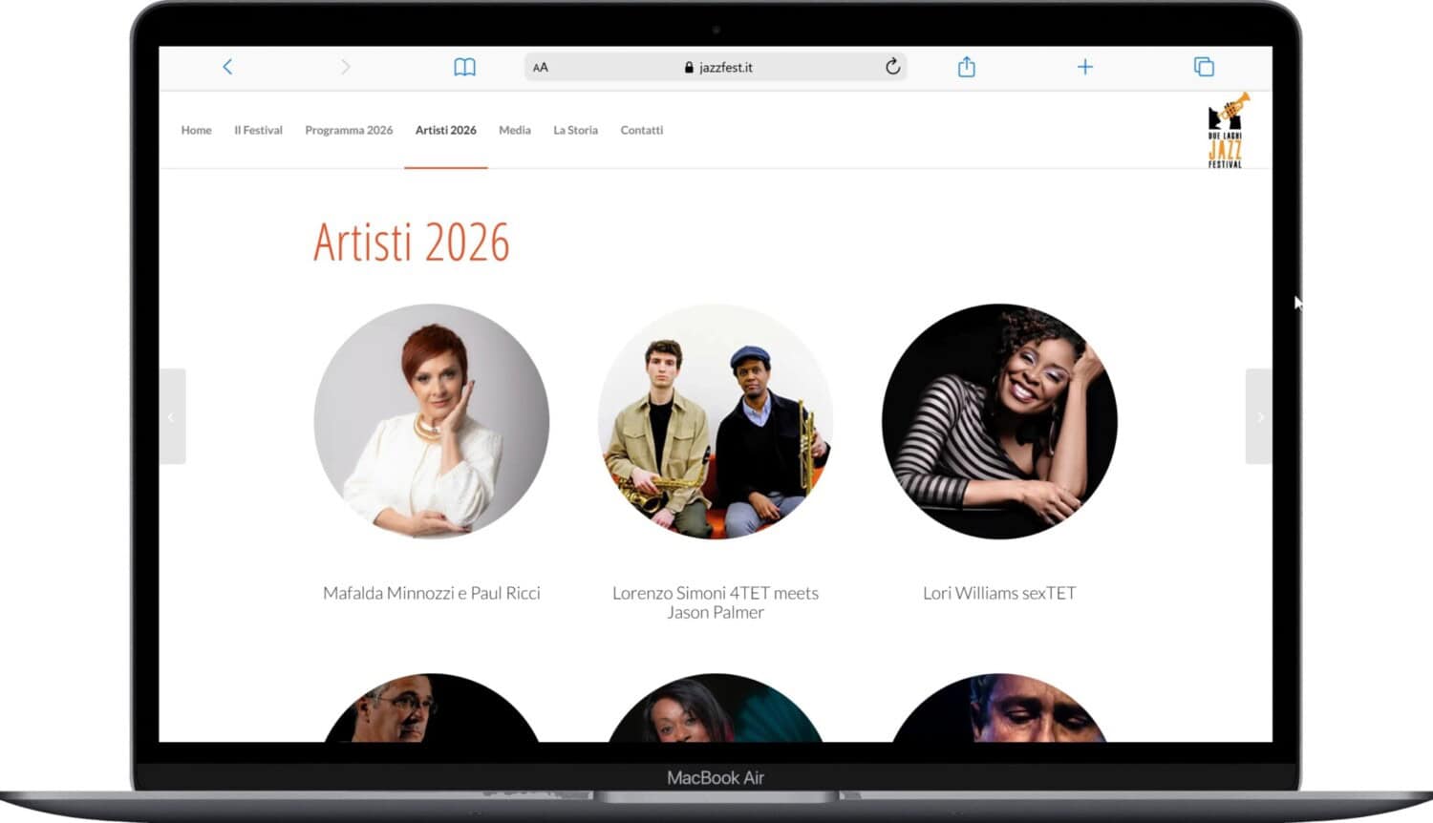The image size is (1433, 823).
Task: Open the Media menu item
Action: (515, 130)
